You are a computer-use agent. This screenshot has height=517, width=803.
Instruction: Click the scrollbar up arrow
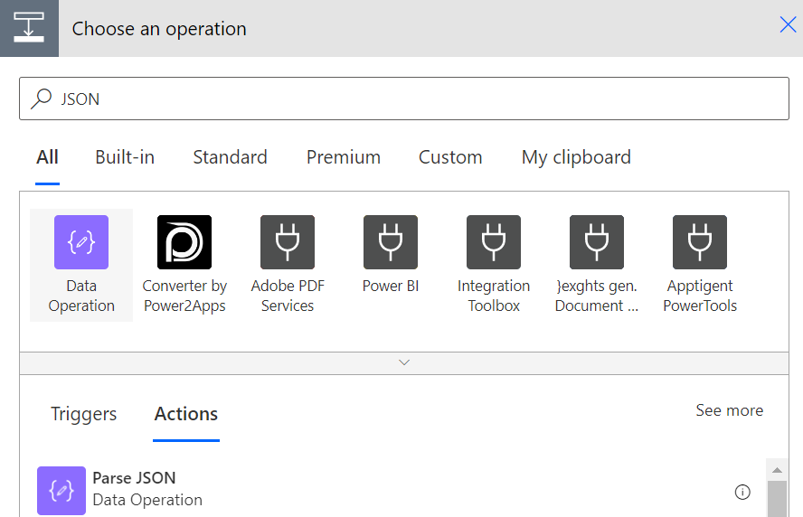click(x=777, y=470)
